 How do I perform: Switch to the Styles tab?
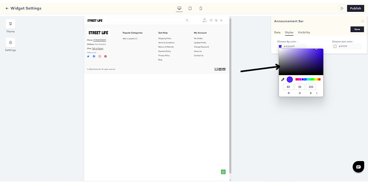coord(289,32)
